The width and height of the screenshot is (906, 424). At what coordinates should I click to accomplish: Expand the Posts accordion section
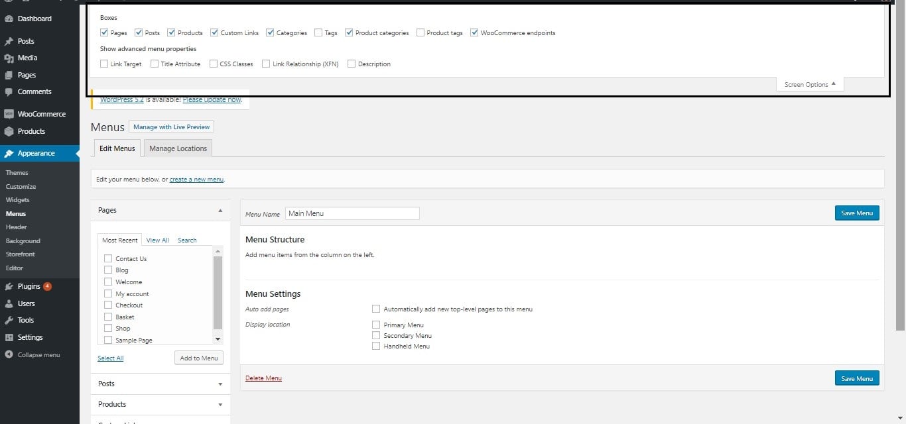click(220, 384)
